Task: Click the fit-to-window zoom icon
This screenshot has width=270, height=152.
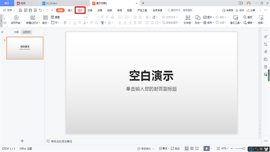Action: tap(218, 149)
